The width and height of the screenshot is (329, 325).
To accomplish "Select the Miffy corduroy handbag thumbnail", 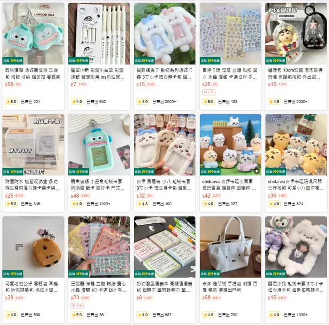I will point(230,247).
